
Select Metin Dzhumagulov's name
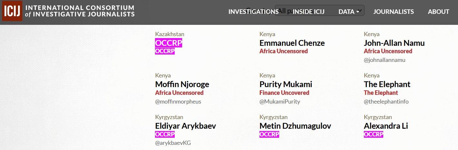(x=295, y=126)
